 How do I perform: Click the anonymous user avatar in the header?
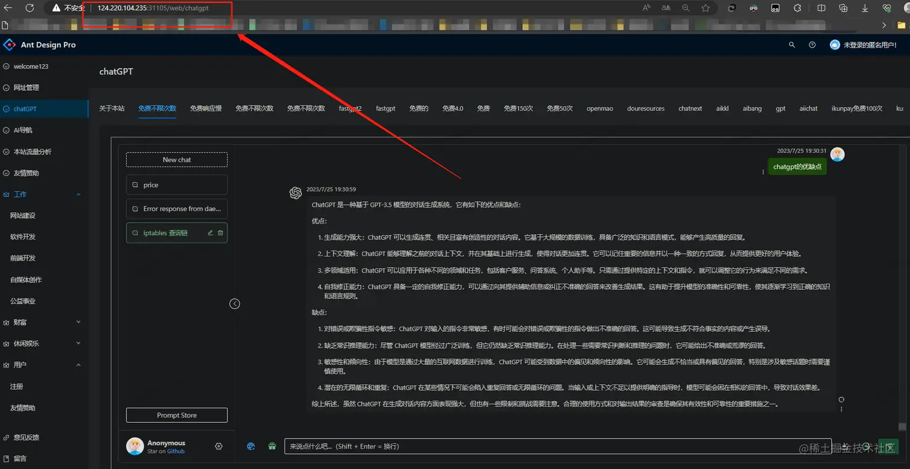pos(835,44)
